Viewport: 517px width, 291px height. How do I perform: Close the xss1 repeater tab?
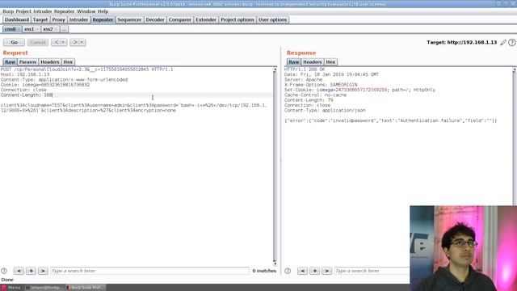(37, 29)
